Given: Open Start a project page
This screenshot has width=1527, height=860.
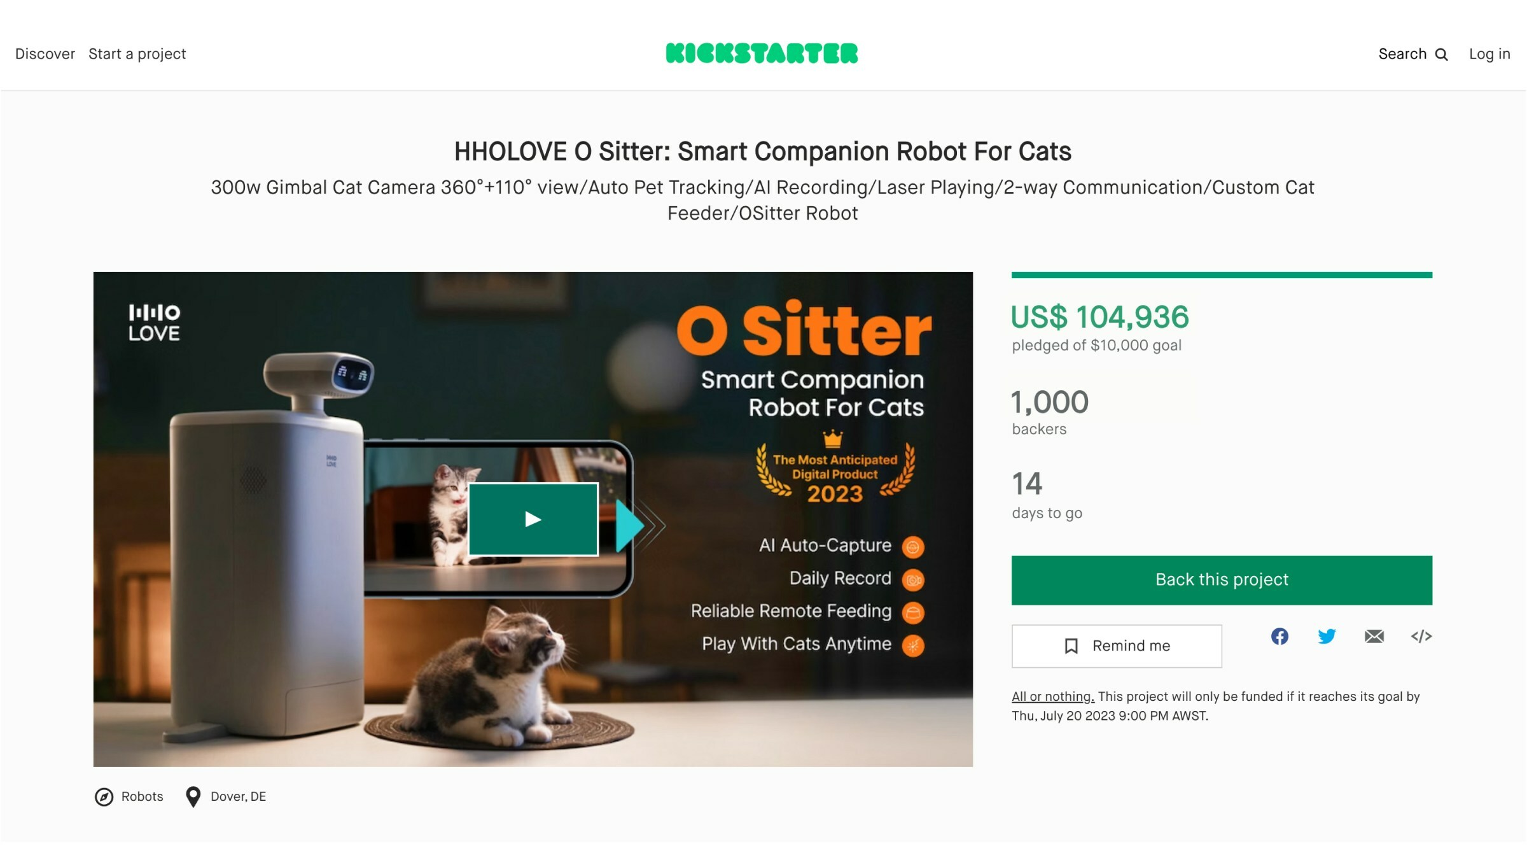Looking at the screenshot, I should (137, 54).
